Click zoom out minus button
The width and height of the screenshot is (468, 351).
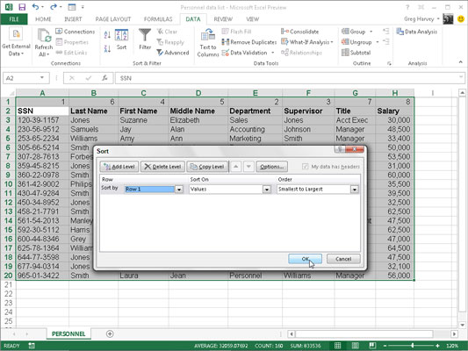[385, 346]
